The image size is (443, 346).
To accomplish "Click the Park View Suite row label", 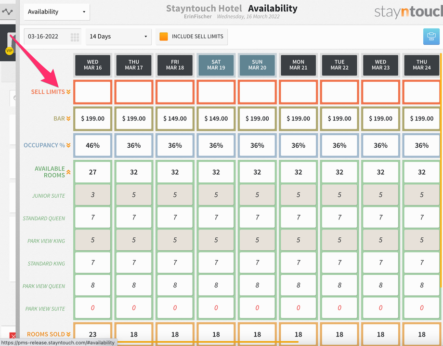I will pyautogui.click(x=45, y=309).
